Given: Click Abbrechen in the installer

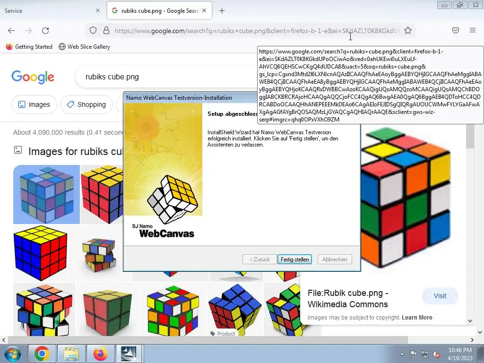Looking at the screenshot, I should (x=335, y=259).
